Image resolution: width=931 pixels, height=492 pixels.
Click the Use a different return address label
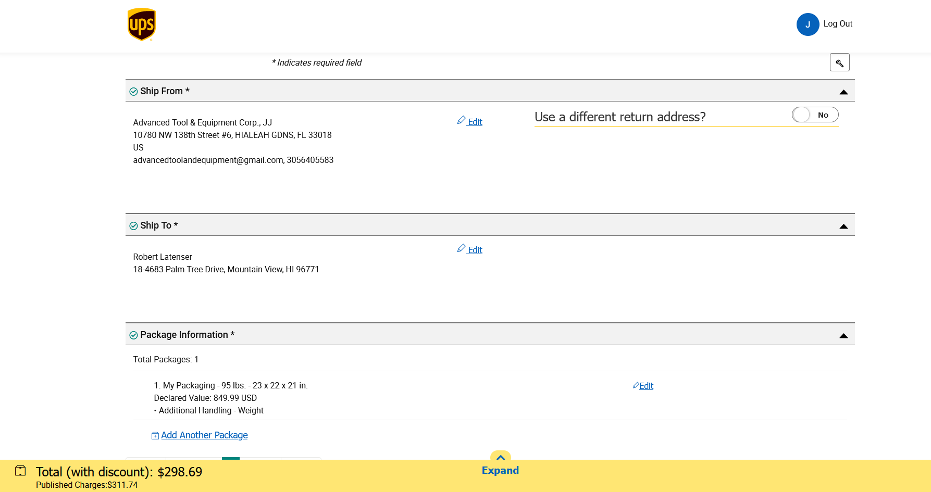tap(620, 117)
